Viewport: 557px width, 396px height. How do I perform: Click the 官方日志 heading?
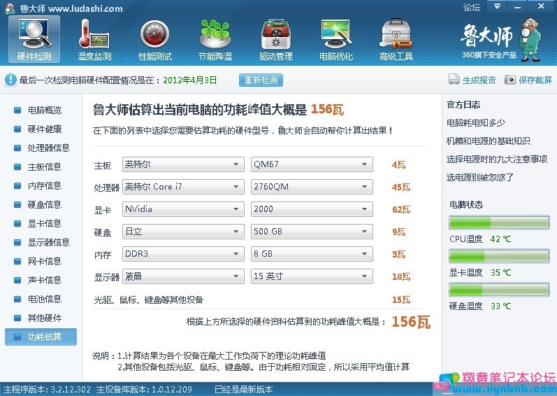463,105
